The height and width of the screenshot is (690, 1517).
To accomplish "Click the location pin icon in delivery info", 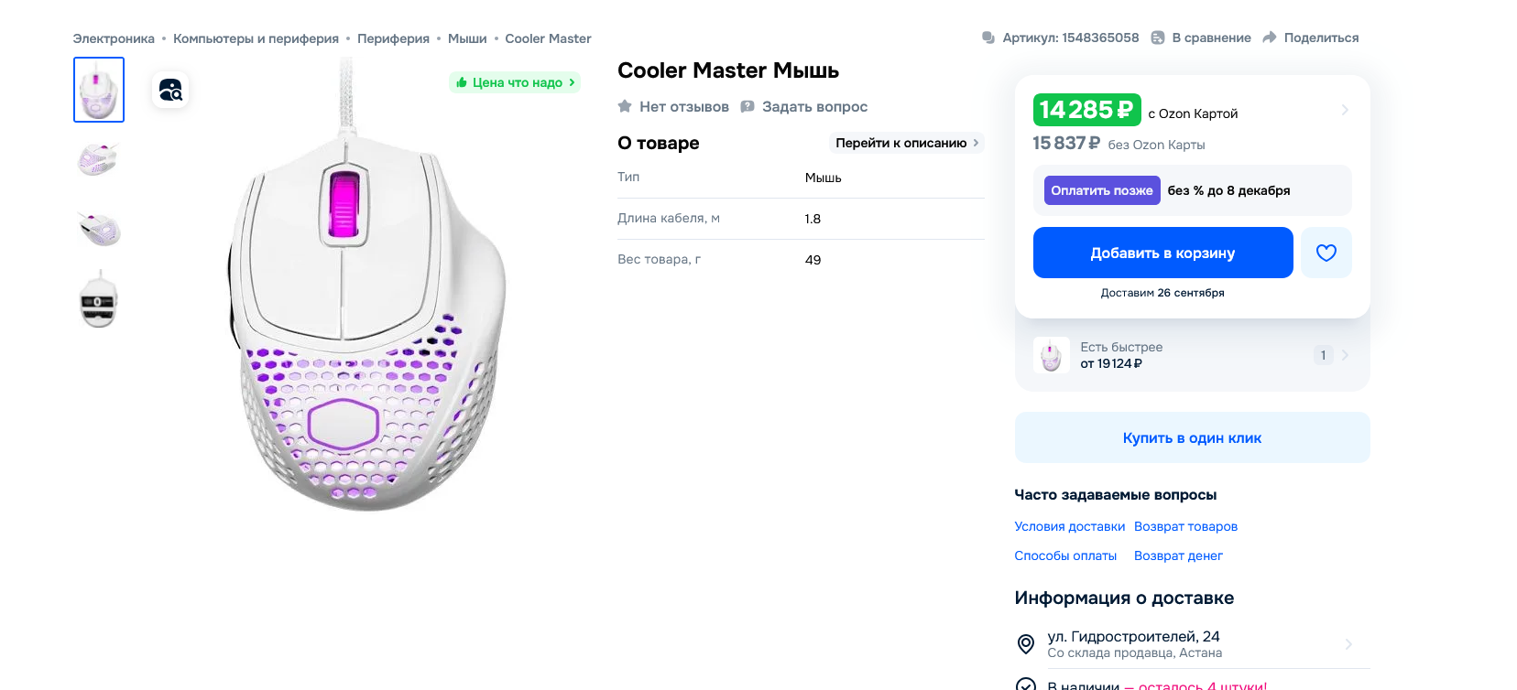I will tap(1026, 644).
